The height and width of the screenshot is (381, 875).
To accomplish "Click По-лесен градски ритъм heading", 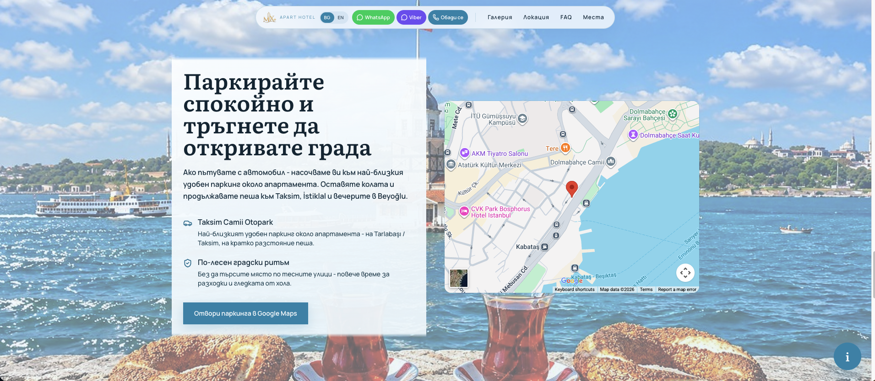I will [244, 262].
